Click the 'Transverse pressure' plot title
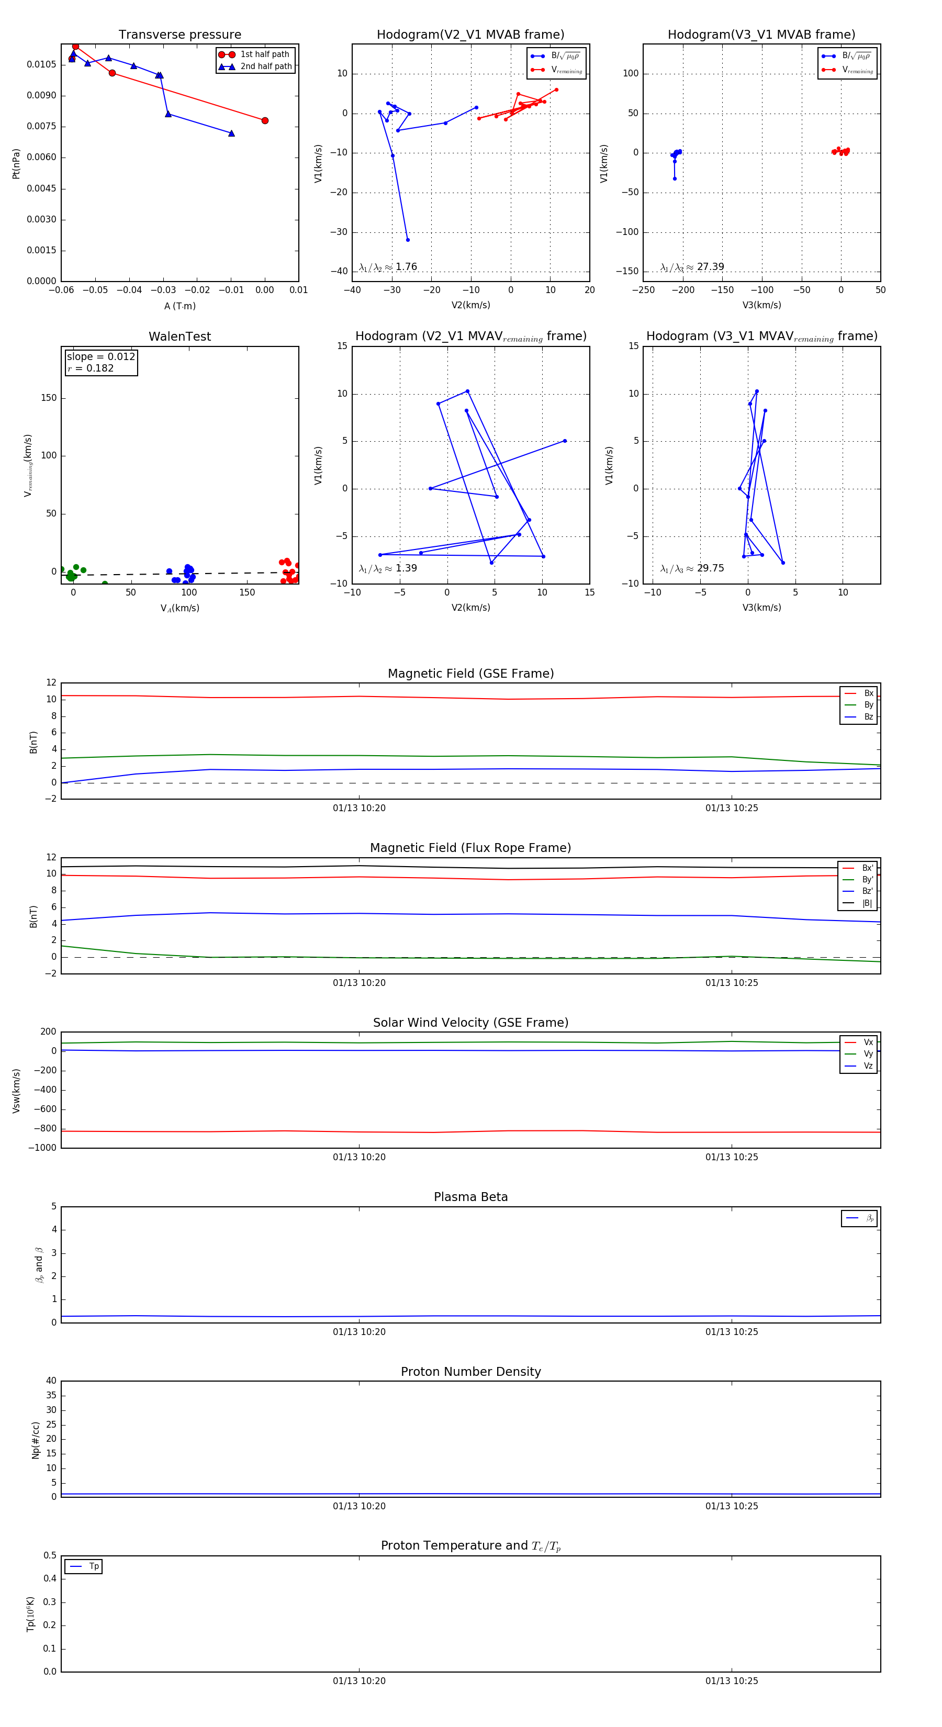Viewport: 942px width, 1727px height. point(180,35)
